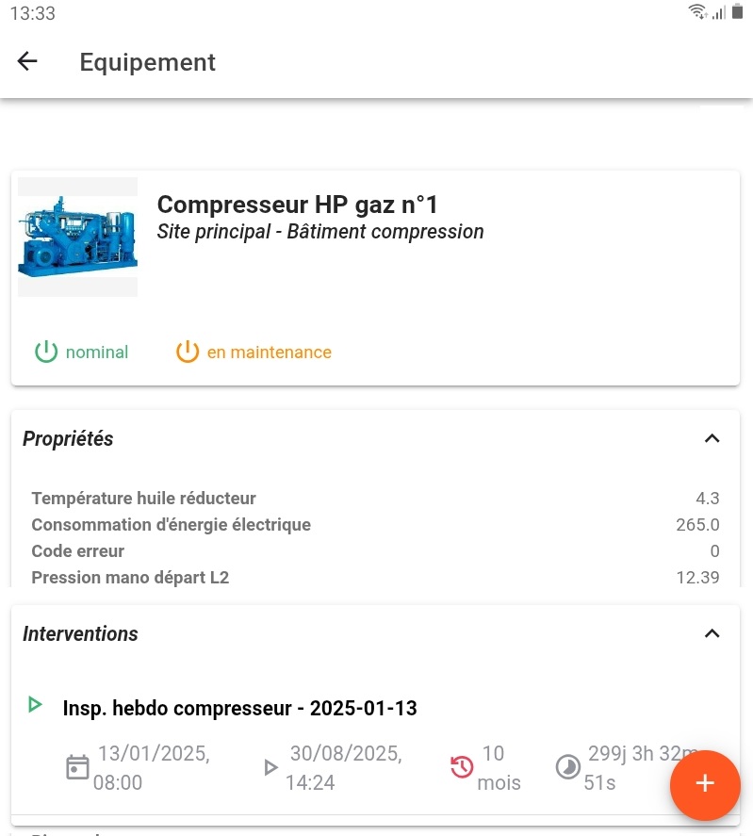Select the calendar icon beside 13/01/2025

click(x=76, y=767)
